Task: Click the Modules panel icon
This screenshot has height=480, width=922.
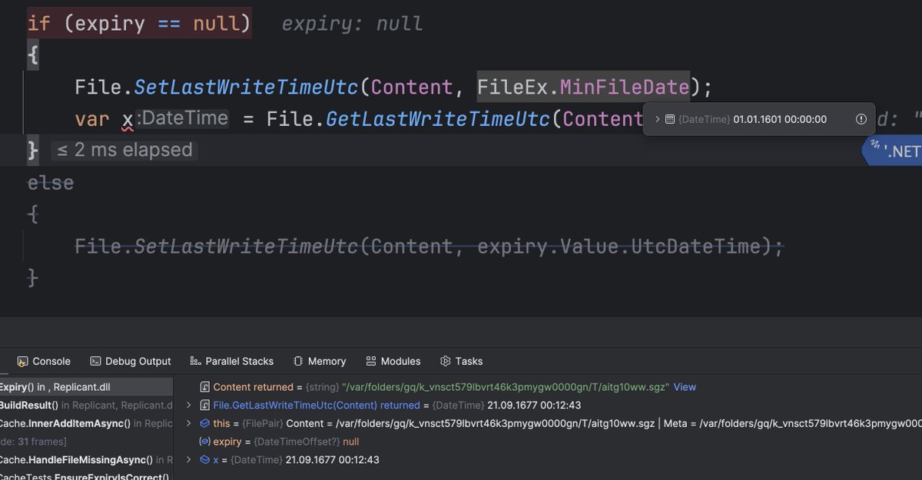Action: [x=373, y=361]
